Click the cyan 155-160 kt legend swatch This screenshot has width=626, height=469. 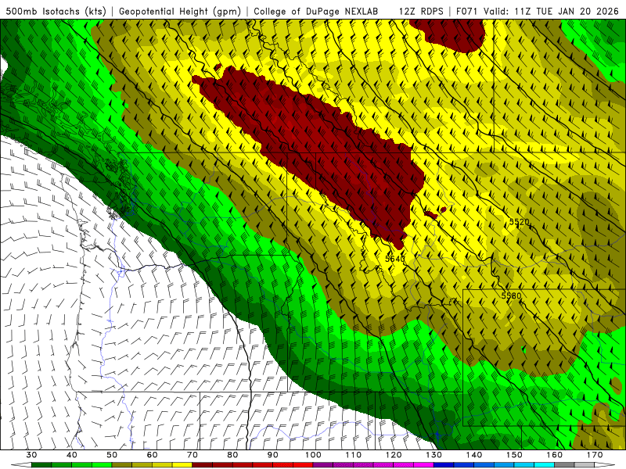[x=545, y=465]
